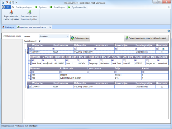
Task: Click the filter icon under Nummer column
Action: pos(33,72)
